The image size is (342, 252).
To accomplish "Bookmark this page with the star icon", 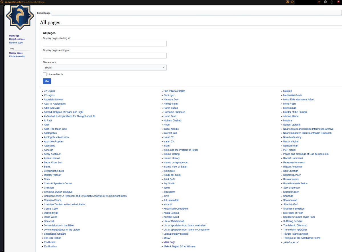I will tap(292, 2).
